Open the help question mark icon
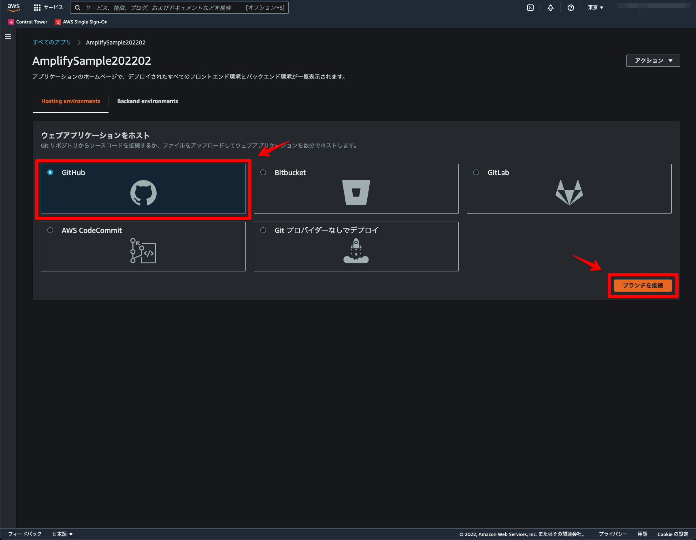Screen dimensions: 696x540 tap(571, 8)
